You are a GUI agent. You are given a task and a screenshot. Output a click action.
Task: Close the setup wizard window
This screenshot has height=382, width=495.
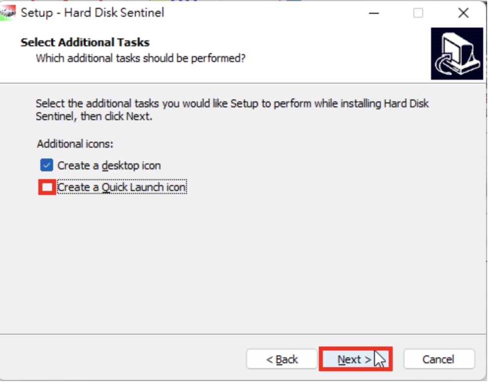coord(464,13)
